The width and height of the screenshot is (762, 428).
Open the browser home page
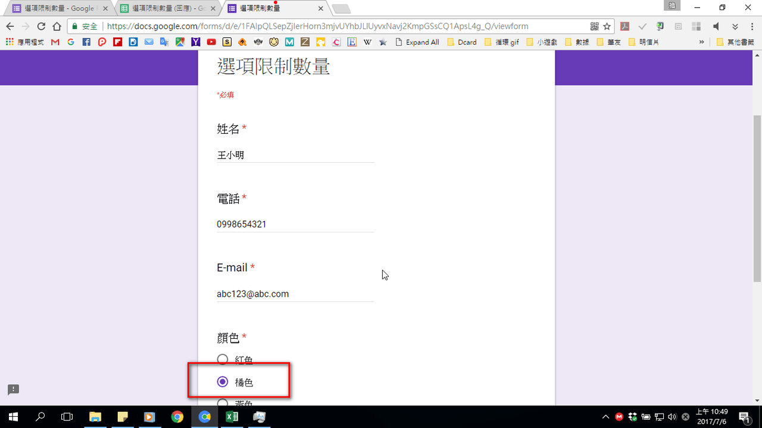click(57, 26)
